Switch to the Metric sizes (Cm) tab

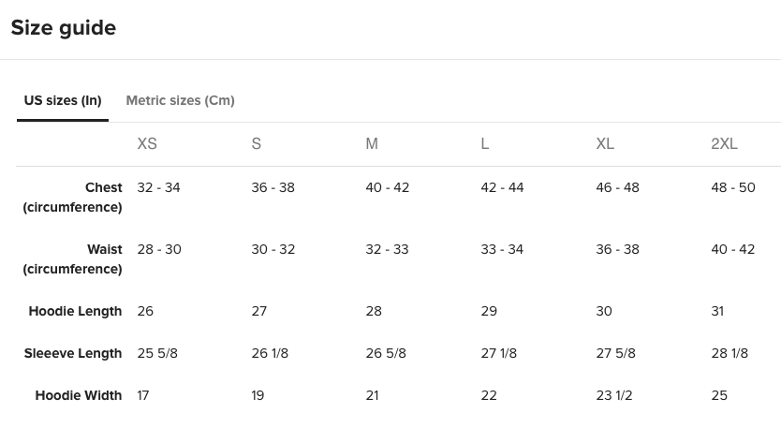(181, 100)
